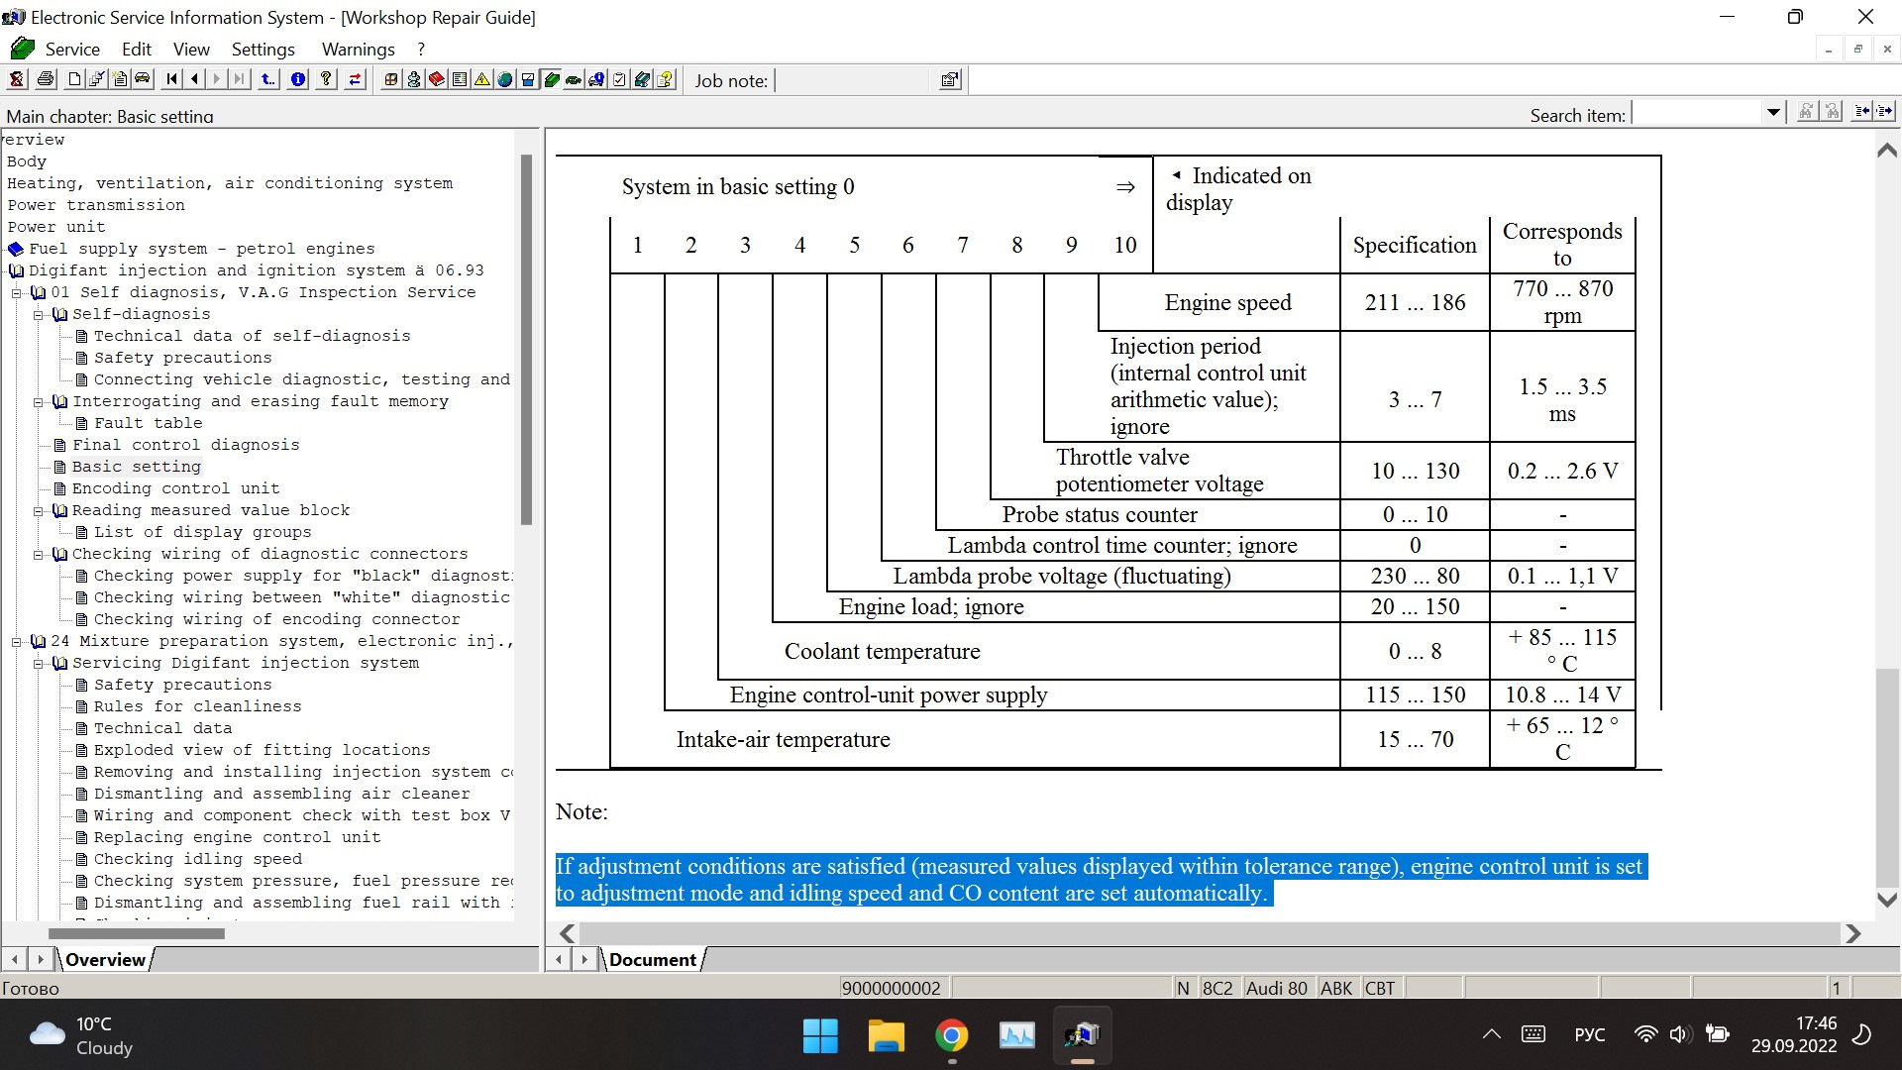
Task: Open Chrome from the taskbar
Action: [x=951, y=1036]
